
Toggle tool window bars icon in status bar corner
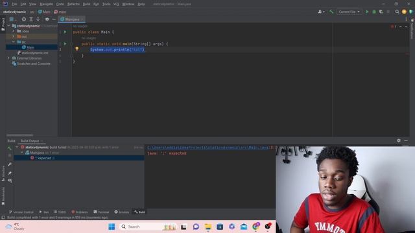(3, 217)
